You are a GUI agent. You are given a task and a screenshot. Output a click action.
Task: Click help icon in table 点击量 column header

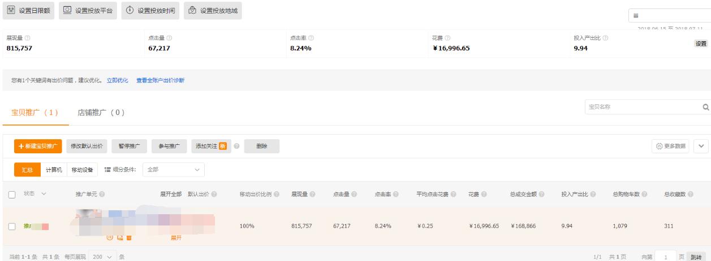click(x=354, y=194)
